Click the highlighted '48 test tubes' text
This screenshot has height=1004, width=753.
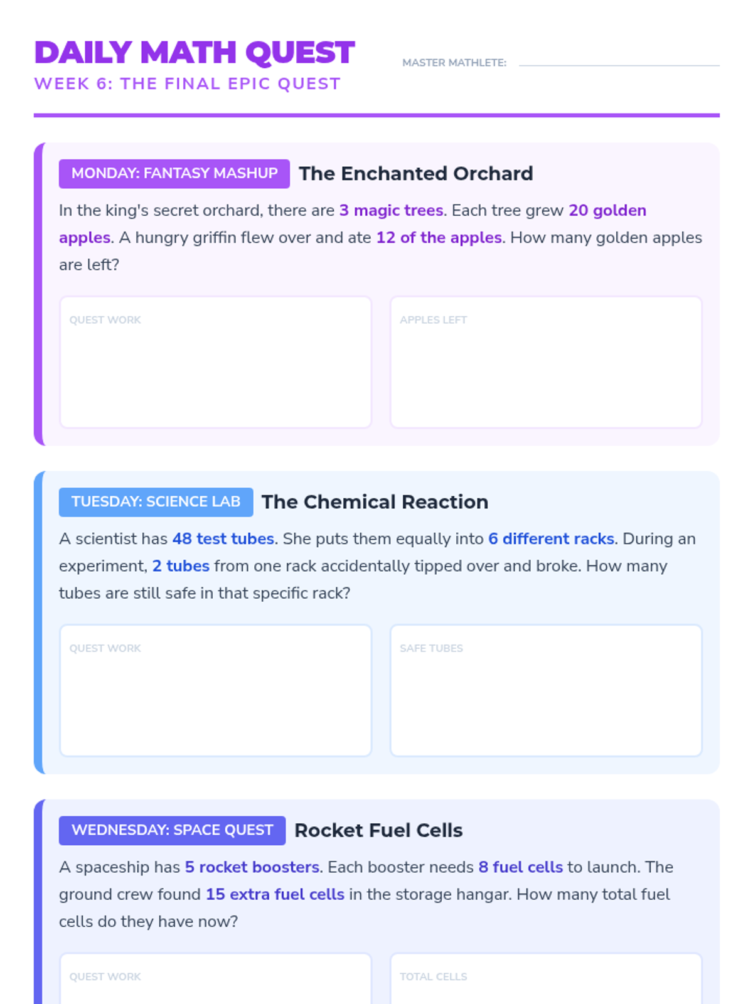[x=223, y=539]
